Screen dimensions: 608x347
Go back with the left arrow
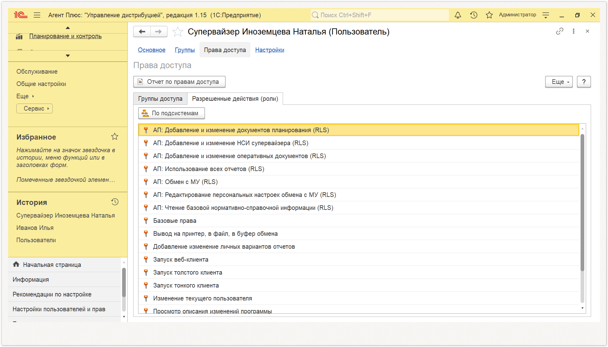tap(142, 31)
